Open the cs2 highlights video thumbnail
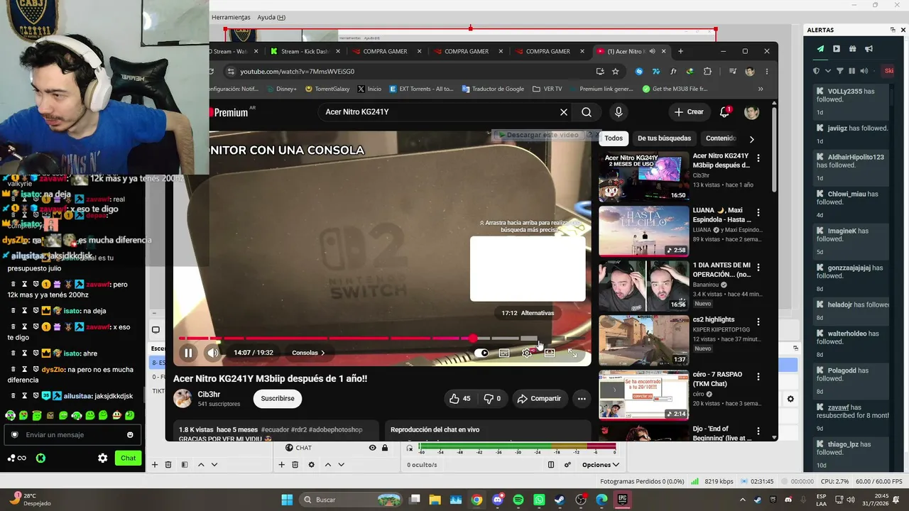Screen dimensions: 909x511 pyautogui.click(x=643, y=341)
